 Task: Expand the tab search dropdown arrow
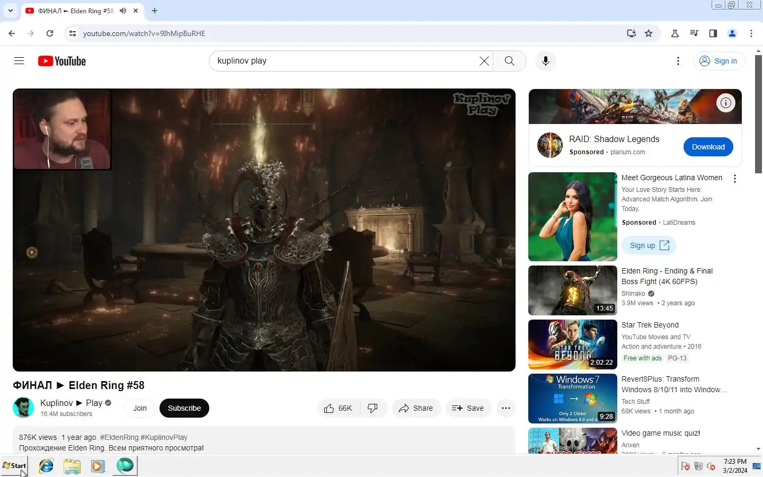[x=10, y=11]
